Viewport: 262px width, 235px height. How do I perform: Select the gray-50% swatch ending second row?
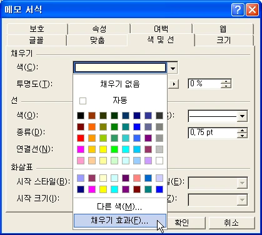tap(159, 127)
